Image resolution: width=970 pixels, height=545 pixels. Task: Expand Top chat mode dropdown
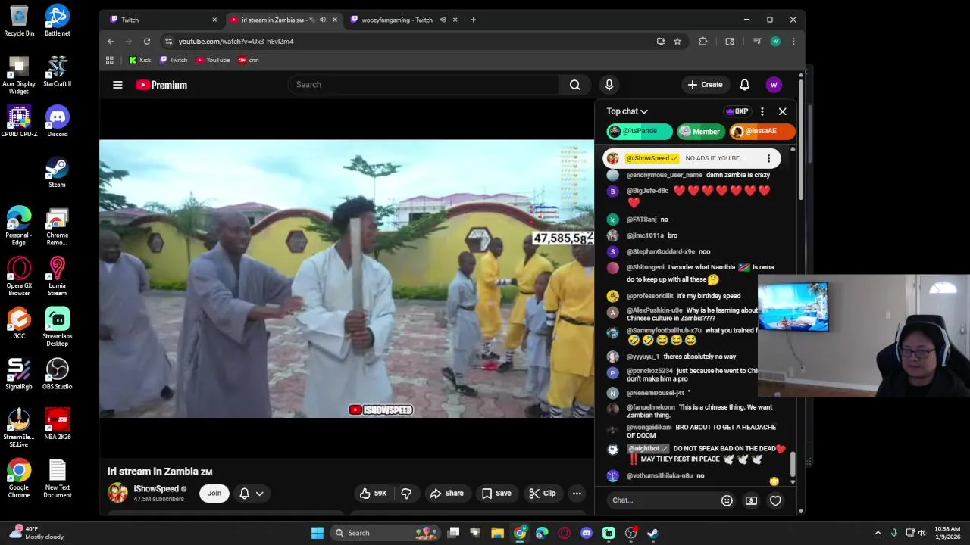[627, 111]
